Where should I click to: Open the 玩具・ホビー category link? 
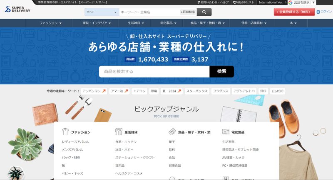(x=124, y=150)
